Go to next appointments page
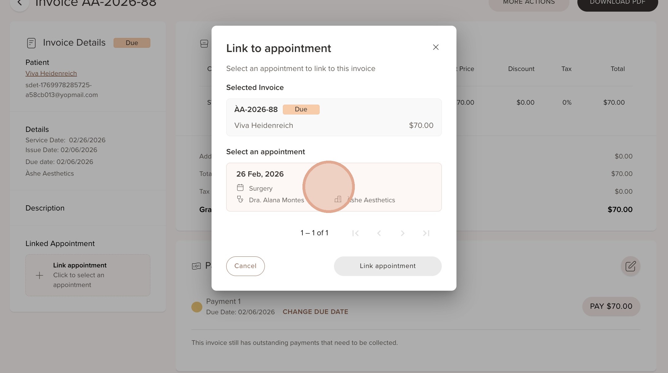Viewport: 668px width, 373px height. click(x=403, y=233)
